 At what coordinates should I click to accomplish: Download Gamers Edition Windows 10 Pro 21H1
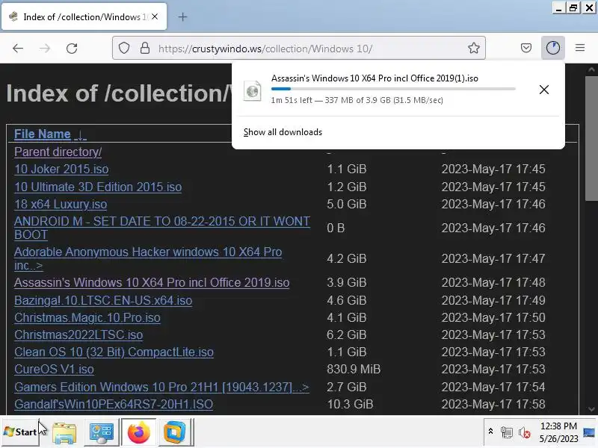(161, 387)
